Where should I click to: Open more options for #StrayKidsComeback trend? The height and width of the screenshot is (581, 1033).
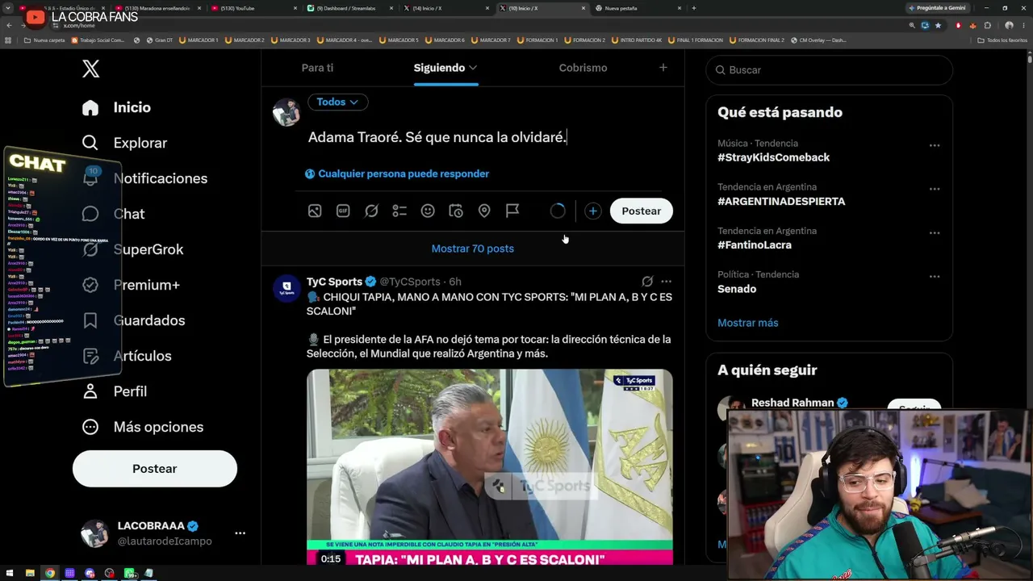[x=935, y=145]
